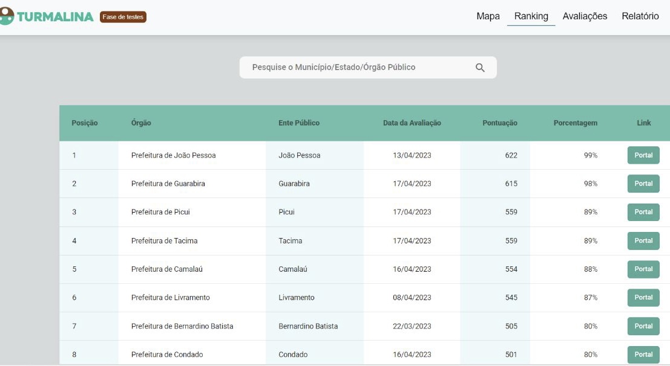Open Portal link for Camalaú
Screen dimensions: 670x366
(x=643, y=269)
